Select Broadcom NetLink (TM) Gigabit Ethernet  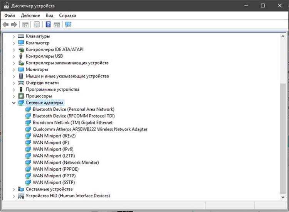coord(72,123)
